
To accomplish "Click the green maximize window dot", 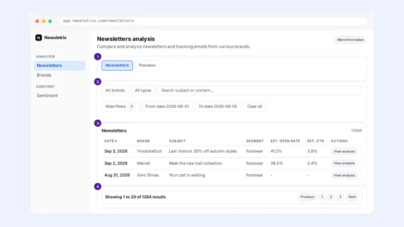I will point(50,21).
